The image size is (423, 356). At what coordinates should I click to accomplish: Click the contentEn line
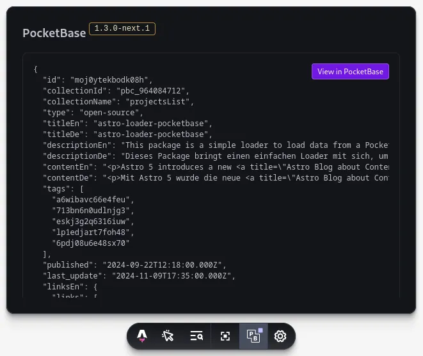point(216,167)
